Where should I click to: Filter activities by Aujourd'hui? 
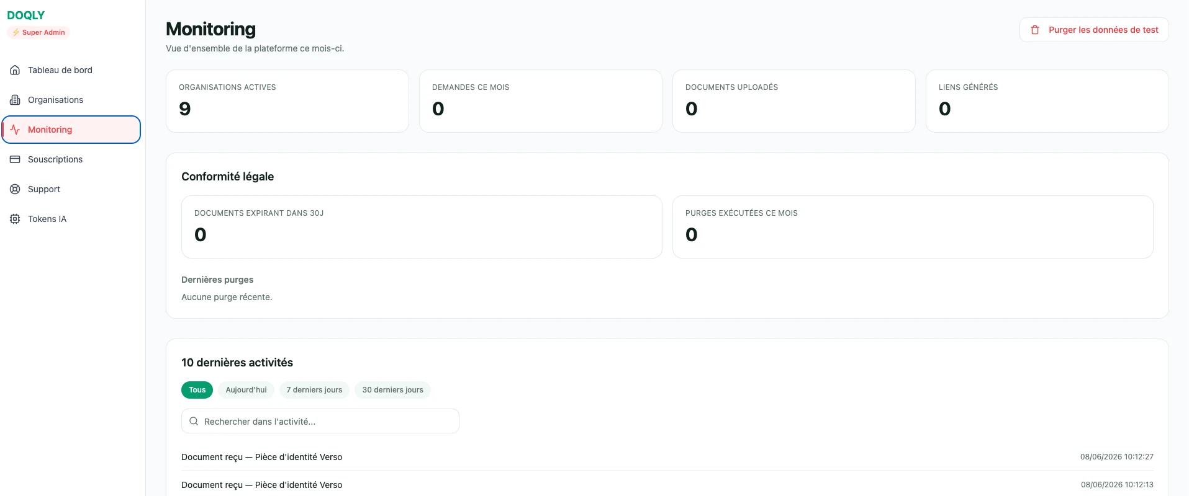click(246, 390)
